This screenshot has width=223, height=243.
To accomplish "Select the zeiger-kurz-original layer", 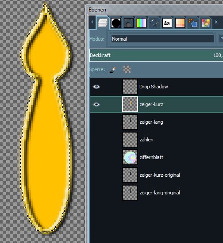I will [157, 175].
